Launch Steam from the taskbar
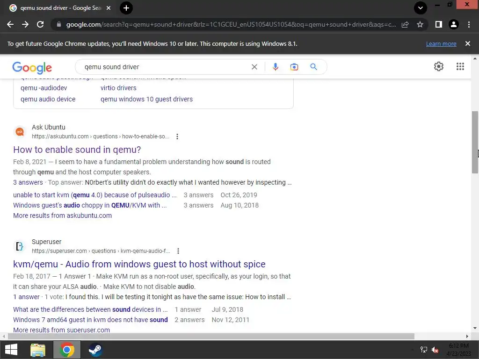The width and height of the screenshot is (479, 359). [x=95, y=350]
